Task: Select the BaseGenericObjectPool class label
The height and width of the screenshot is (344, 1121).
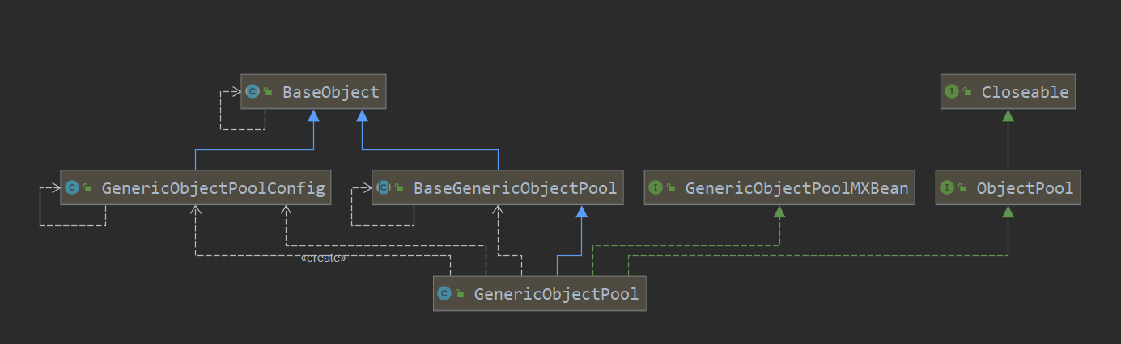Action: [515, 188]
